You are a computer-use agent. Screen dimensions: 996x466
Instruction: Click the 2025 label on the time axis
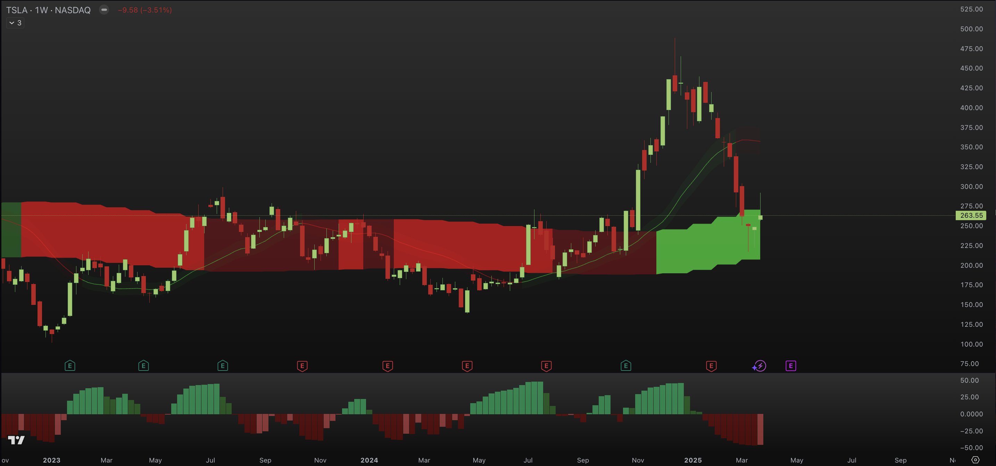tap(692, 460)
